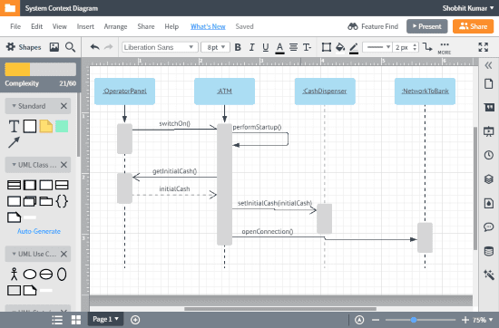The image size is (499, 328).
Task: Open revision history clock icon
Action: click(x=488, y=155)
